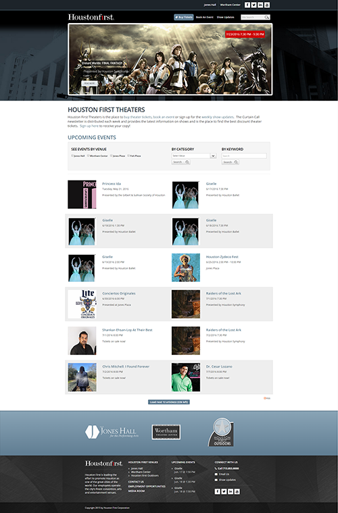Check the Fish Plaza venue checkbox
The width and height of the screenshot is (338, 513).
pos(128,155)
